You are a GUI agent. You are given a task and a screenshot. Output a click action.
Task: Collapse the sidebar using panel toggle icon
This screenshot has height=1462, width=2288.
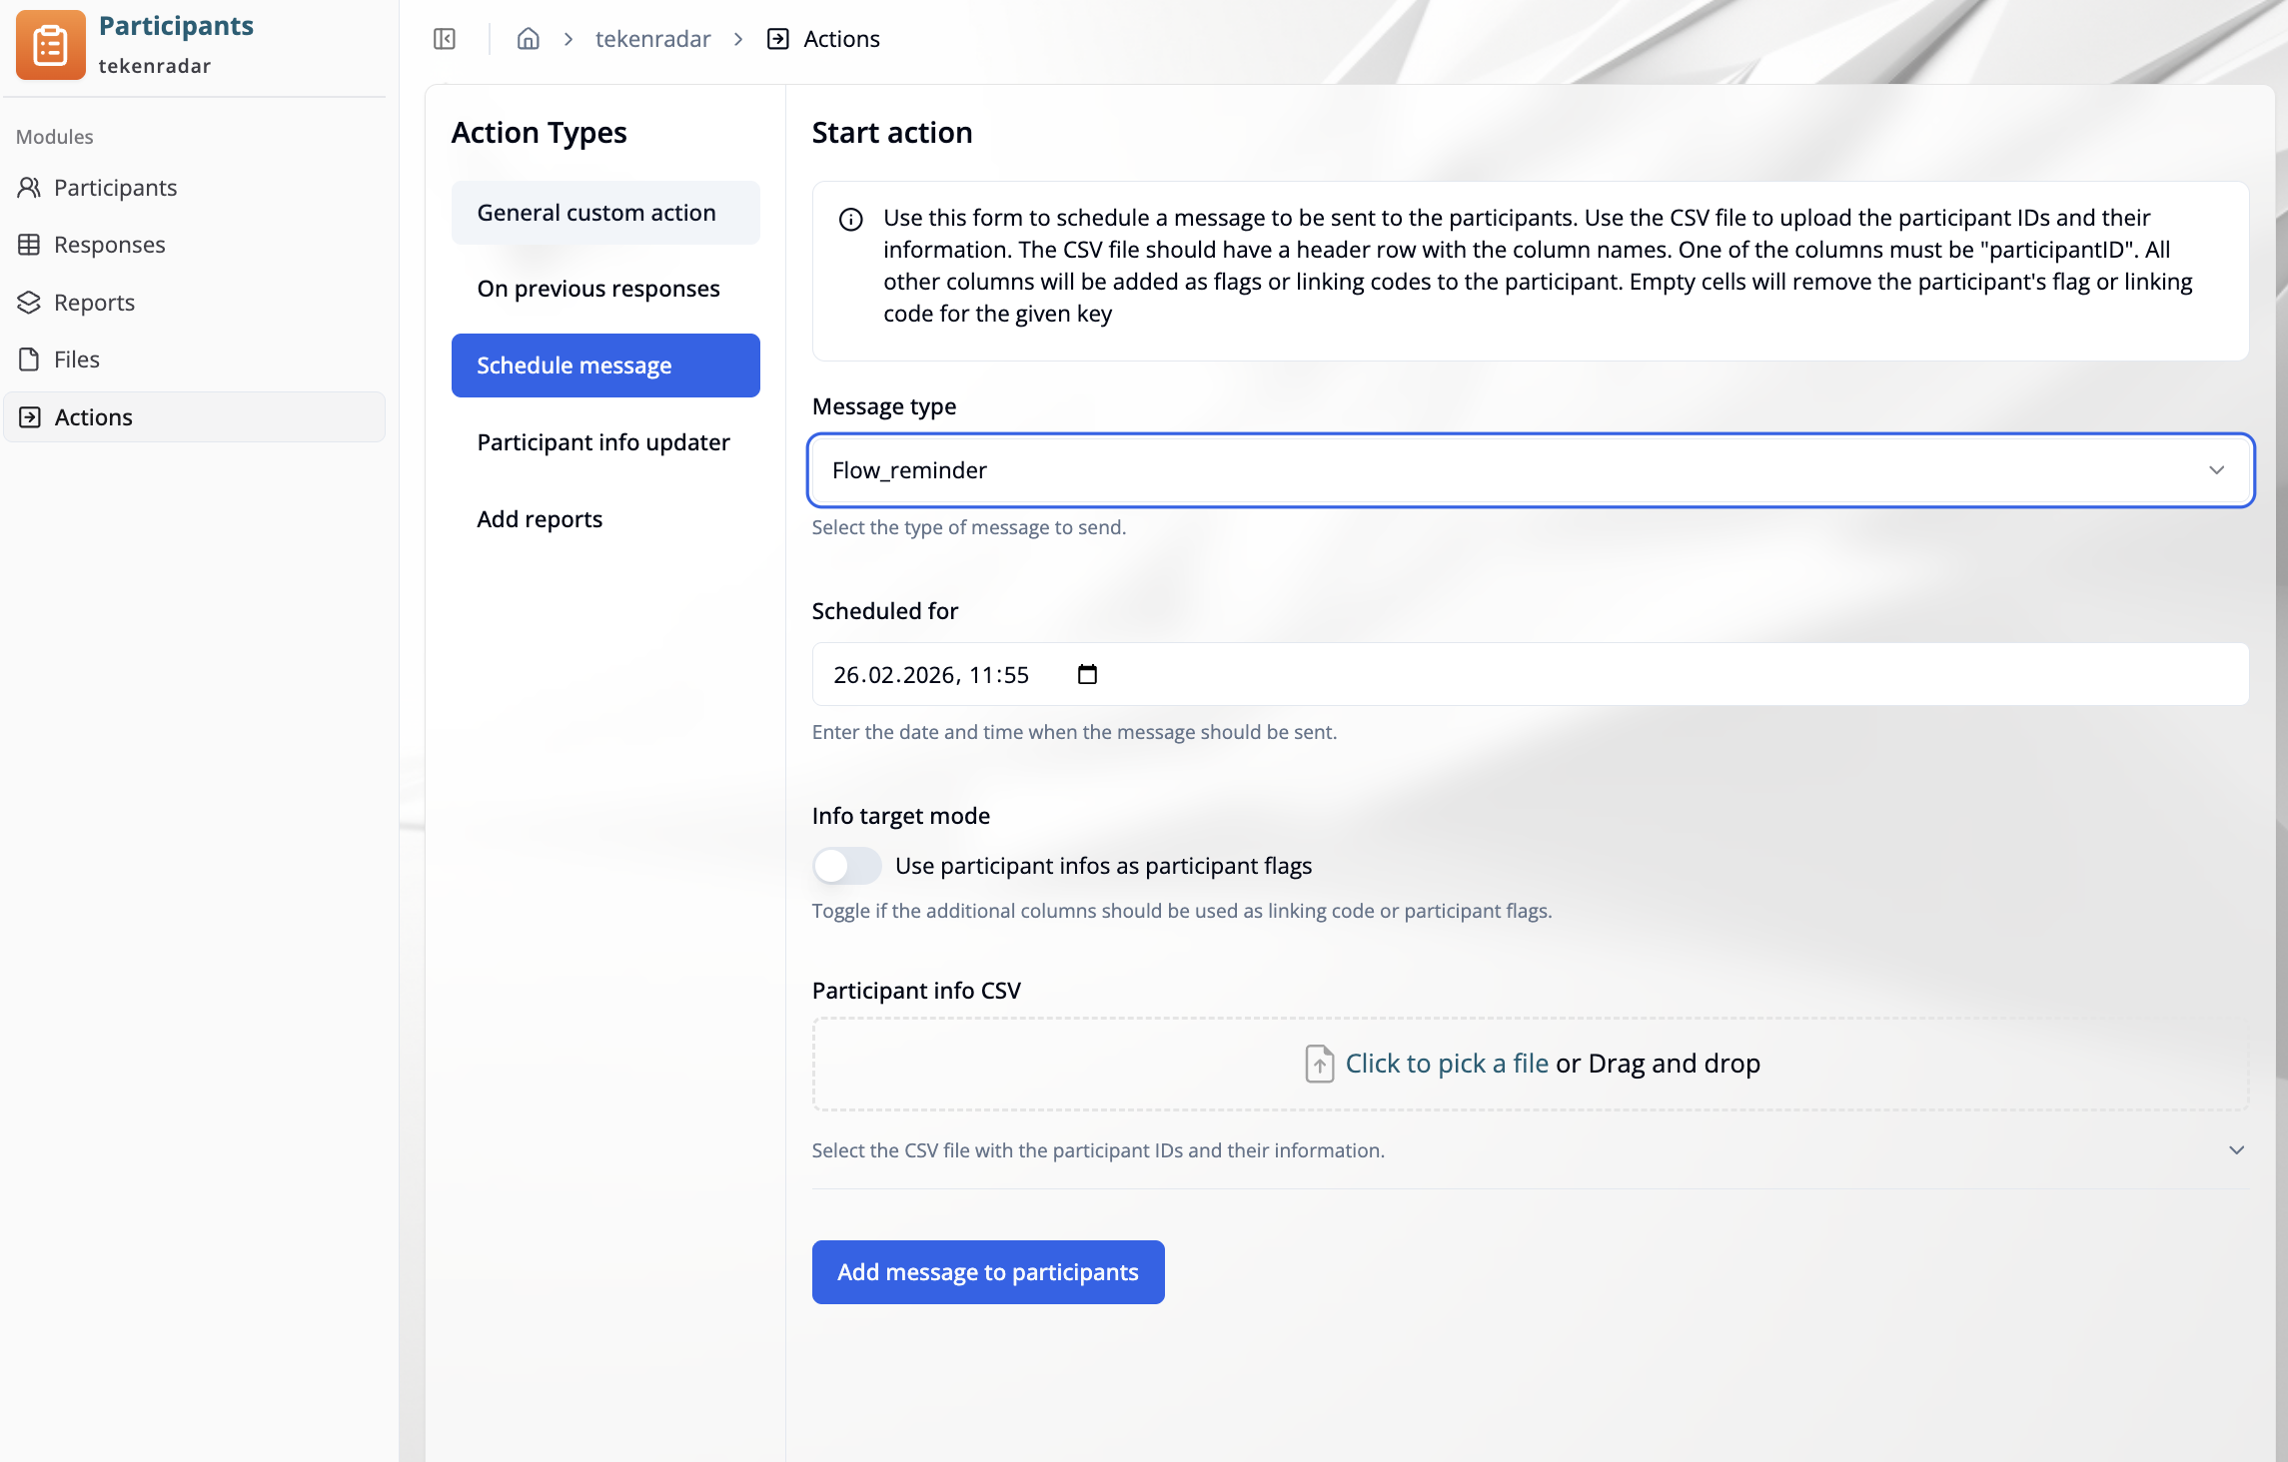[445, 39]
